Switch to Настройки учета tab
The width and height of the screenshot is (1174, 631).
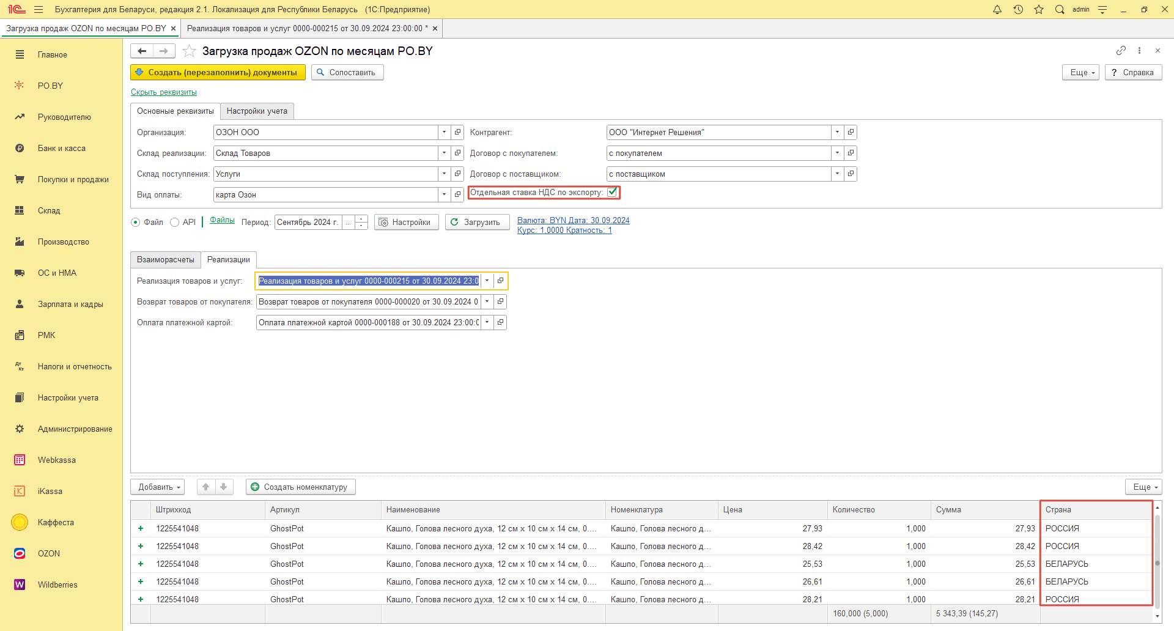point(257,111)
